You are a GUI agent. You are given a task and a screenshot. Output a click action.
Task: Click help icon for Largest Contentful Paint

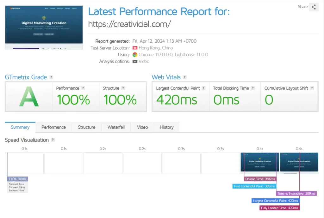click(203, 88)
